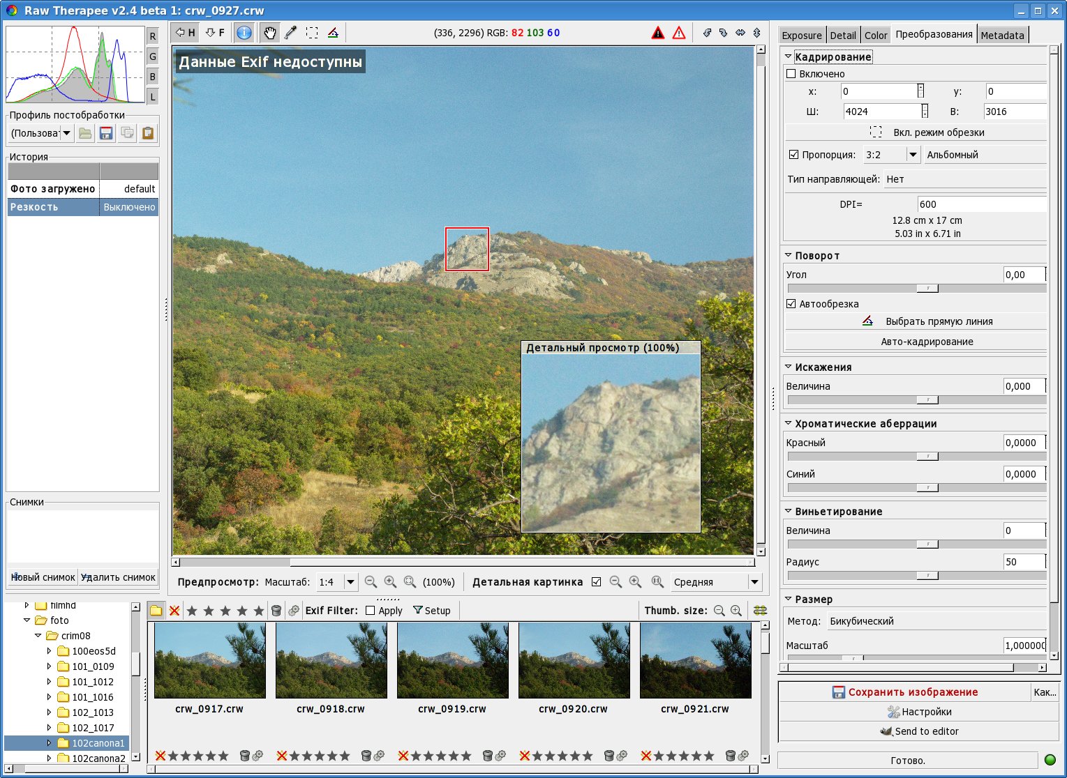
Task: Uncheck the 'Автообрезка' checkbox
Action: 791,304
